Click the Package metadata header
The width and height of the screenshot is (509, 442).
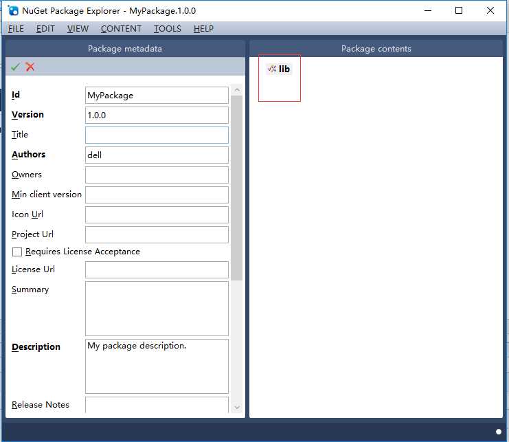tap(125, 49)
